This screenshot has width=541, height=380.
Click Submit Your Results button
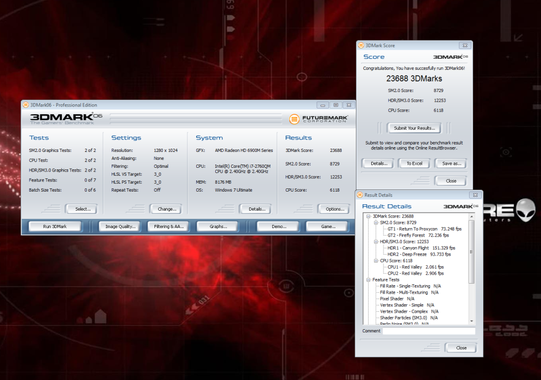point(415,128)
